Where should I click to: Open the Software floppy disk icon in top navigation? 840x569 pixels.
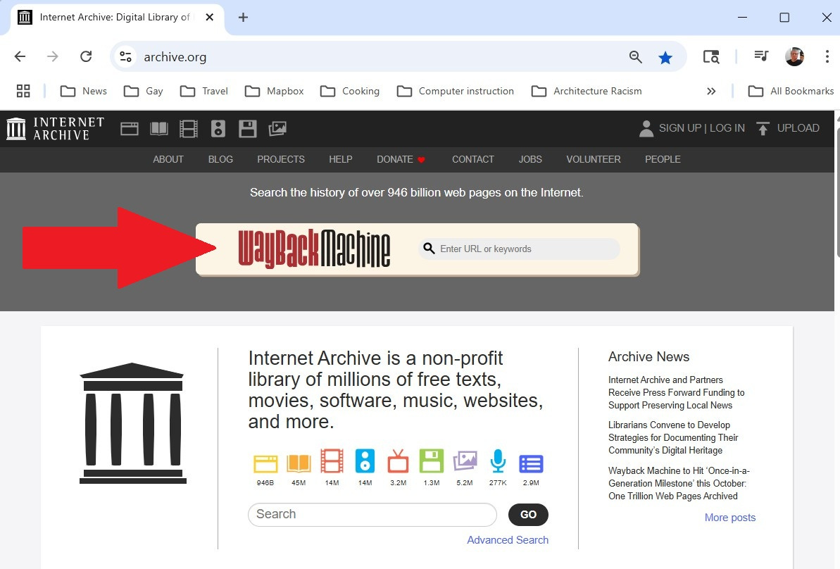[248, 129]
